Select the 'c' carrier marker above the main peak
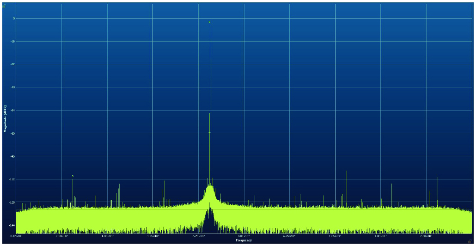This screenshot has height=246, width=476. 209,22
